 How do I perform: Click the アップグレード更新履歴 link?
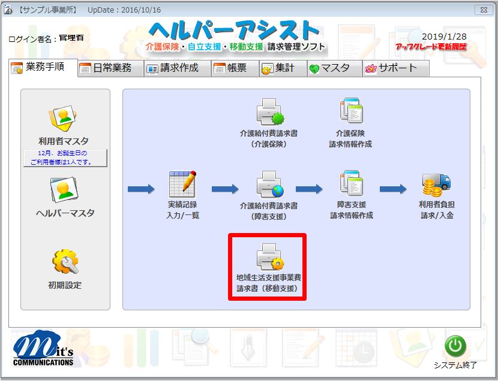tap(430, 47)
